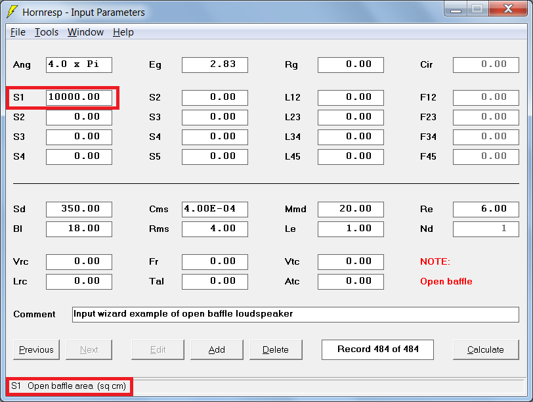Focus the Tal input field

pyautogui.click(x=215, y=282)
